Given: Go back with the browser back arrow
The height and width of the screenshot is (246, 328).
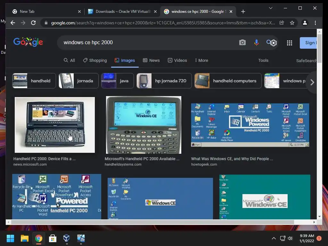Looking at the screenshot, I should point(13,23).
